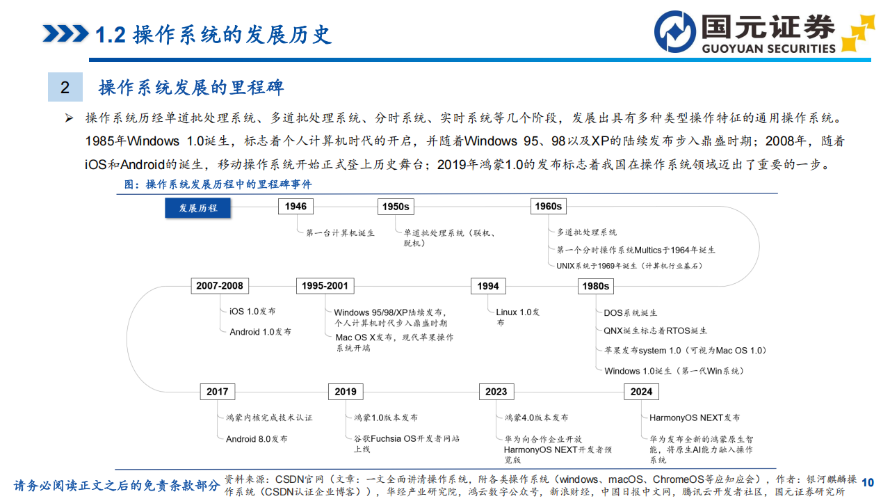Click the Windows 1.0诞生 entry under 1980s
This screenshot has width=890, height=501.
(x=674, y=371)
